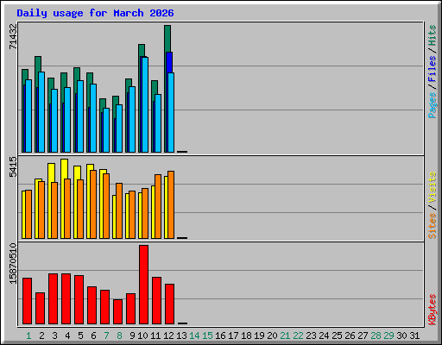Click the green Hits bar for day 2
Image resolution: width=442 pixels, height=345 pixels.
click(38, 64)
